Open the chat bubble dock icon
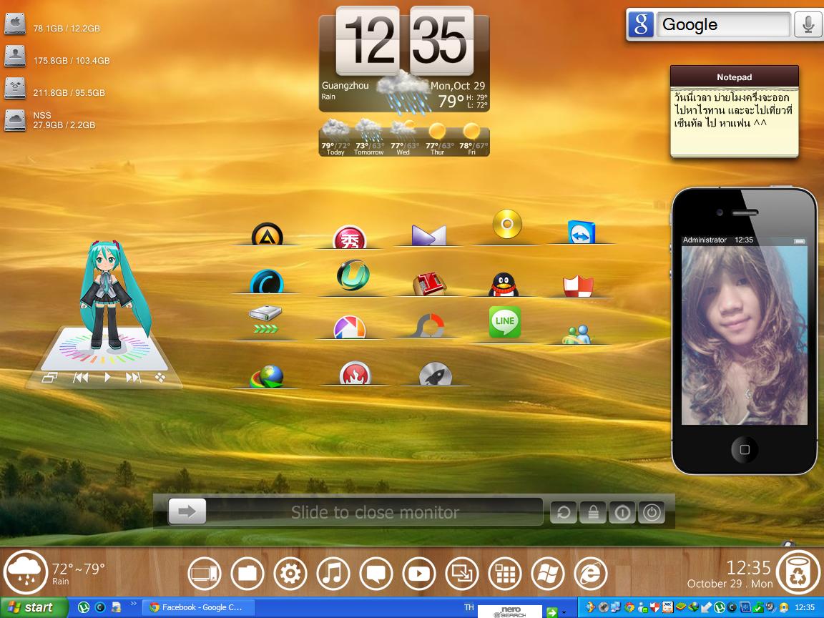 pos(376,573)
